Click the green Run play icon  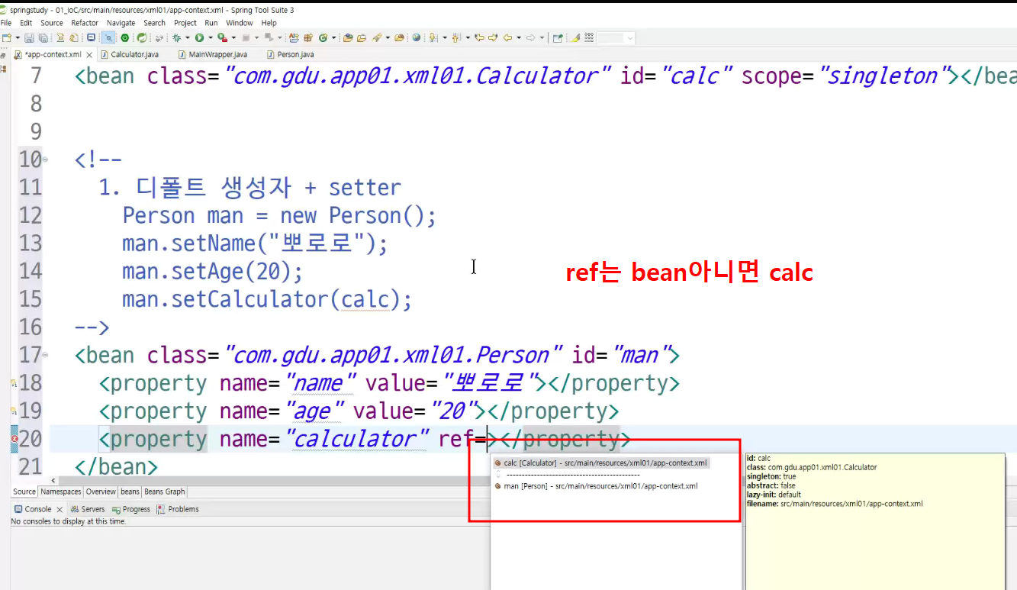click(199, 37)
